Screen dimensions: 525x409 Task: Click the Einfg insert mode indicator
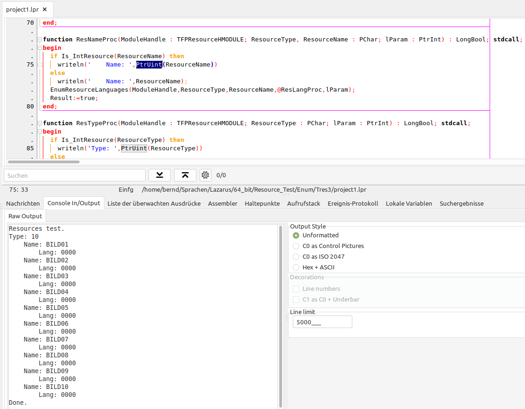(126, 190)
